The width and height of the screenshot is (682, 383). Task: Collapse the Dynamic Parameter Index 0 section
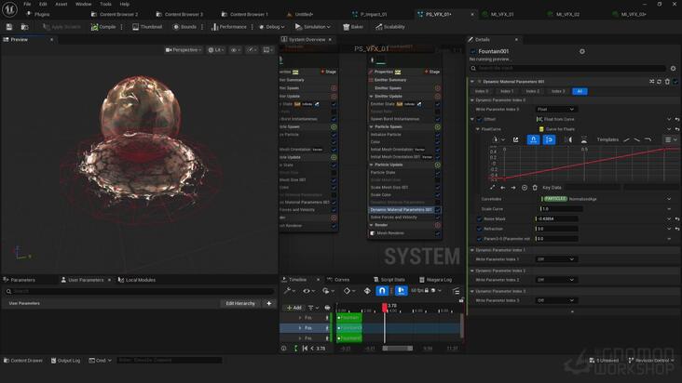472,100
